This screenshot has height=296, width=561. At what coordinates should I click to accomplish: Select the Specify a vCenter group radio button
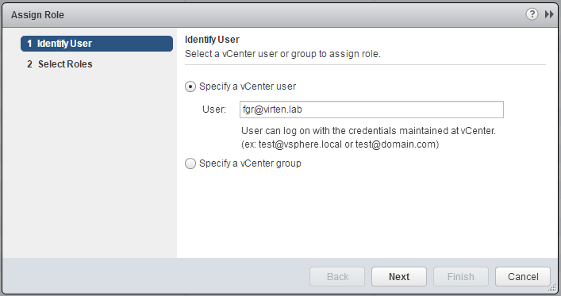pyautogui.click(x=190, y=163)
